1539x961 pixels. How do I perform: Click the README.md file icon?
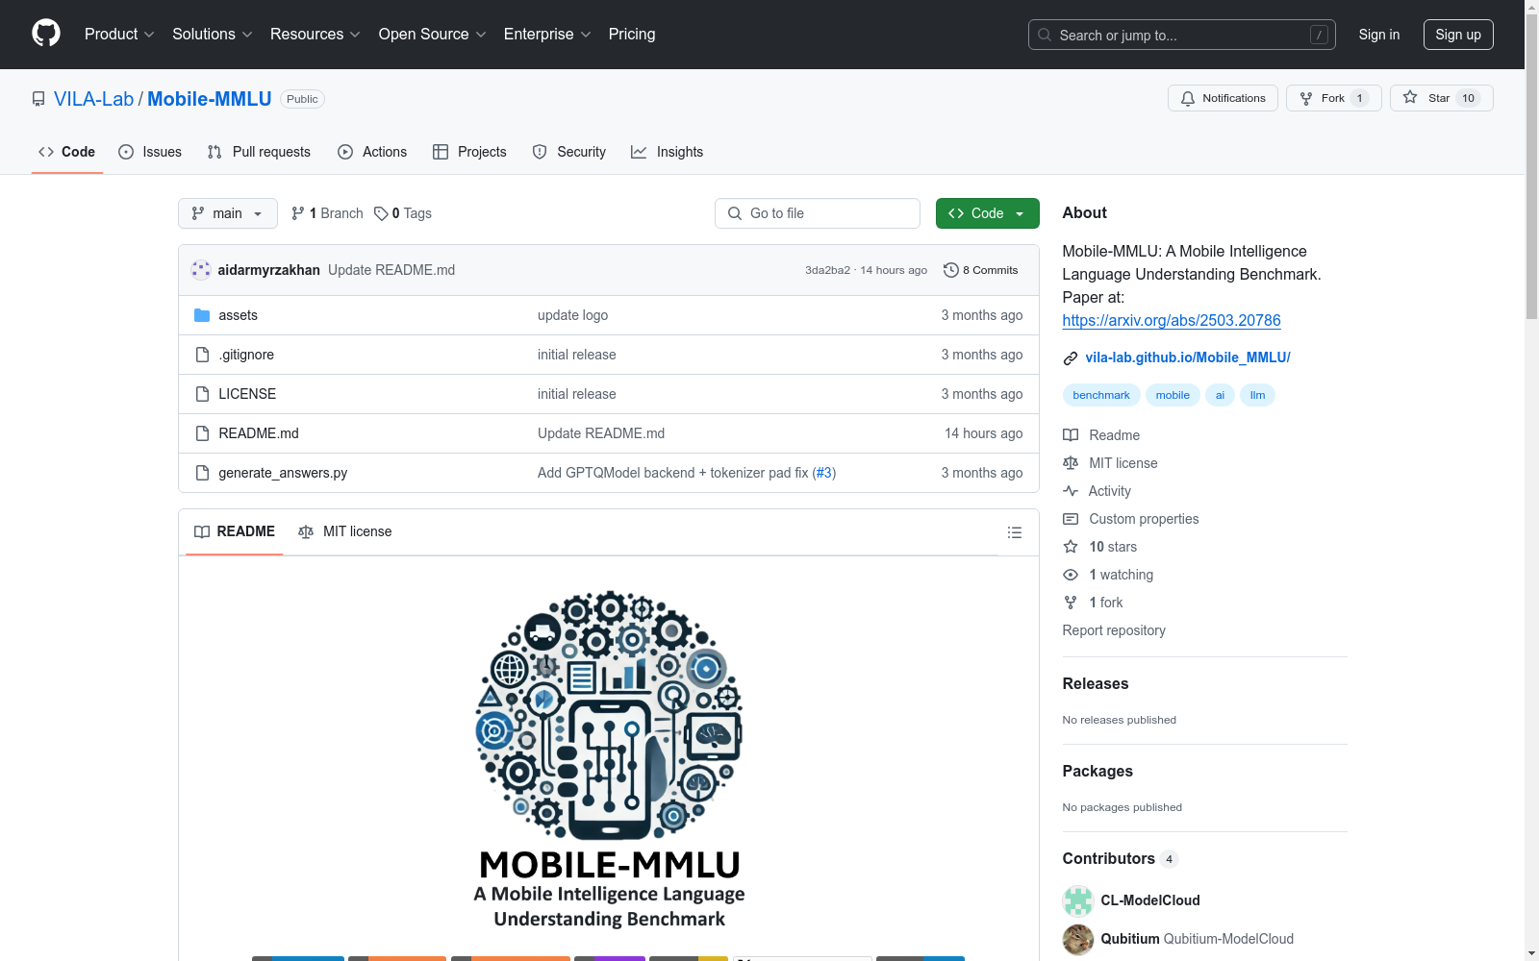(202, 433)
